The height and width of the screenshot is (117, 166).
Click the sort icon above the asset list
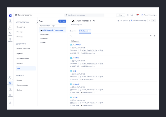pos(151,36)
